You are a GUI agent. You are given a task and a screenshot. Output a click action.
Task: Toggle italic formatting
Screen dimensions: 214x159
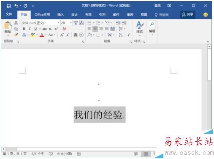click(x=30, y=29)
